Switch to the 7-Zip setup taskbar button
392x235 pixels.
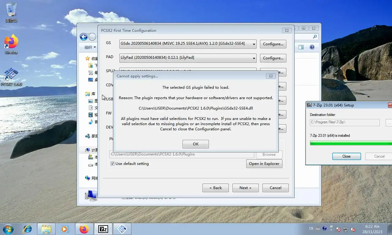coord(103,229)
